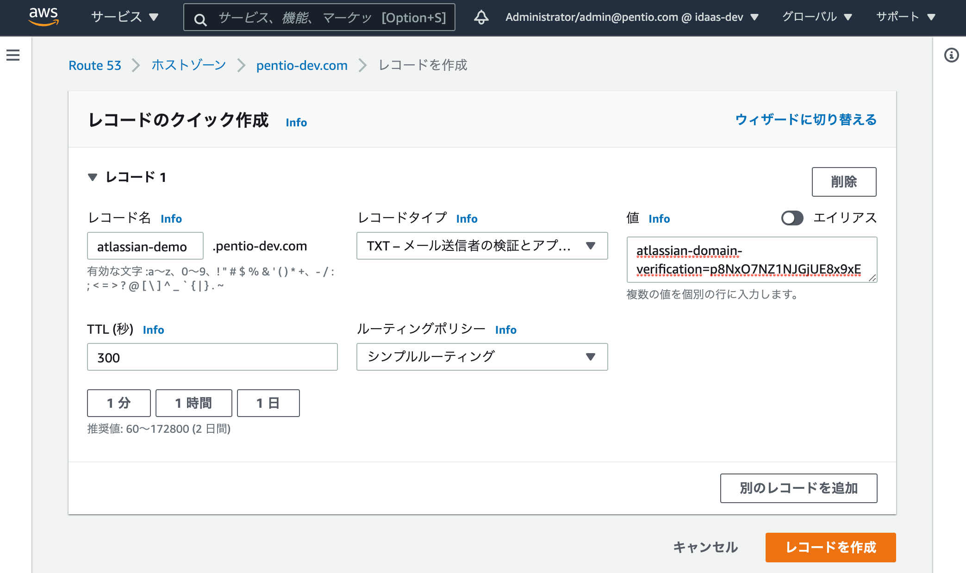
Task: Click the value textarea with atlassian-domain-verification
Action: pos(752,259)
